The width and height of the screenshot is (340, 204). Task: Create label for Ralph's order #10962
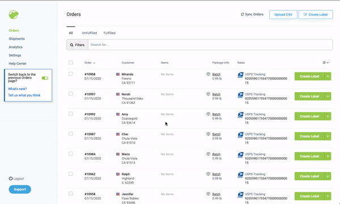(x=309, y=176)
